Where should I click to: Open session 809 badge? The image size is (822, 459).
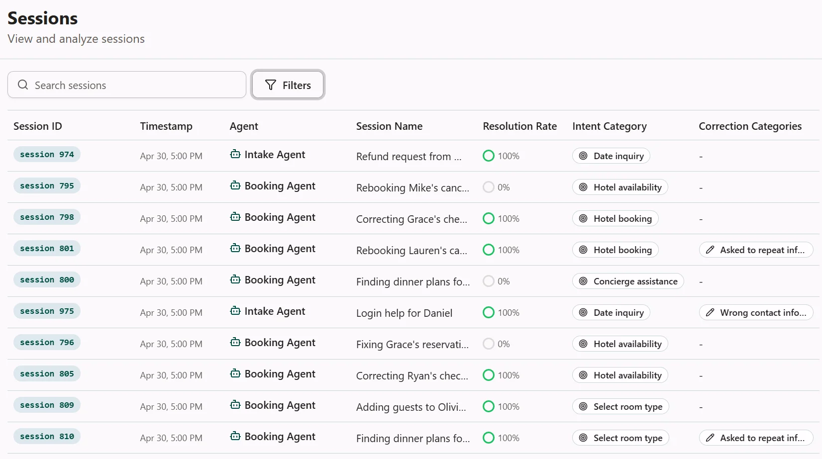pyautogui.click(x=47, y=405)
